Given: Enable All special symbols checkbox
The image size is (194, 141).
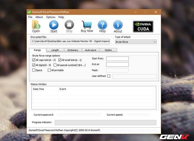Looking at the screenshot, I should 55,65.
